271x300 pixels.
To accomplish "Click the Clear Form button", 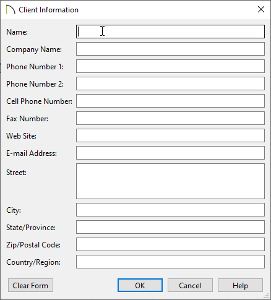I will tap(30, 285).
